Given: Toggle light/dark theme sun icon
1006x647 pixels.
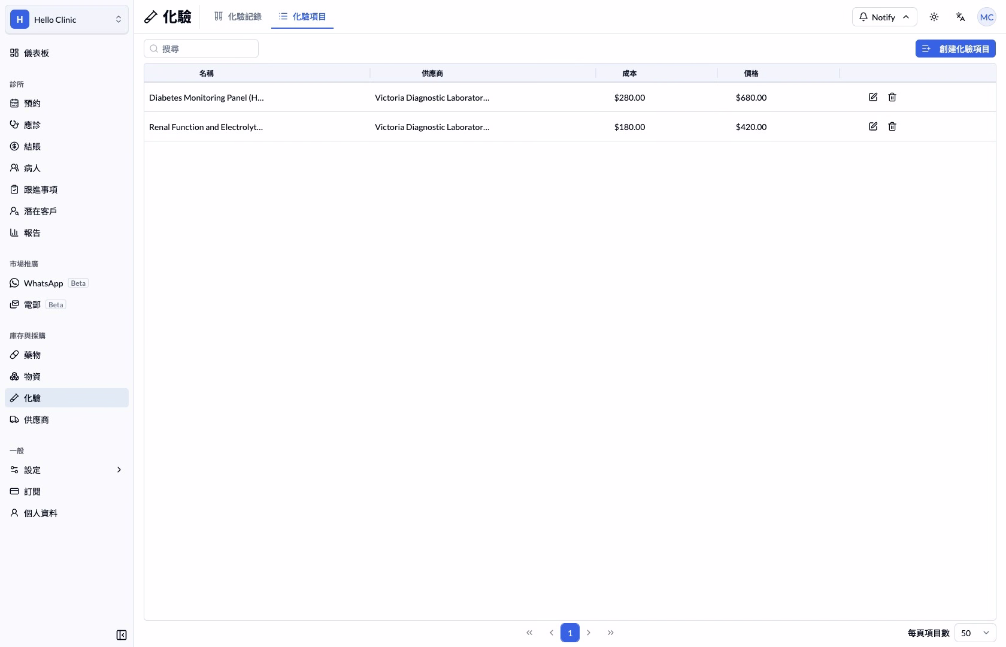Looking at the screenshot, I should [934, 17].
